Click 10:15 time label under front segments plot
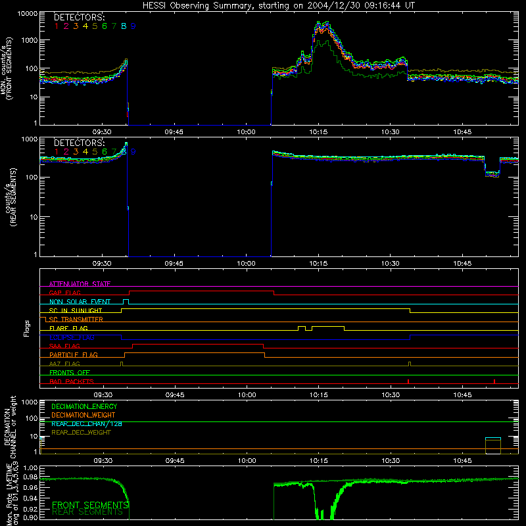526x526 pixels. point(318,132)
